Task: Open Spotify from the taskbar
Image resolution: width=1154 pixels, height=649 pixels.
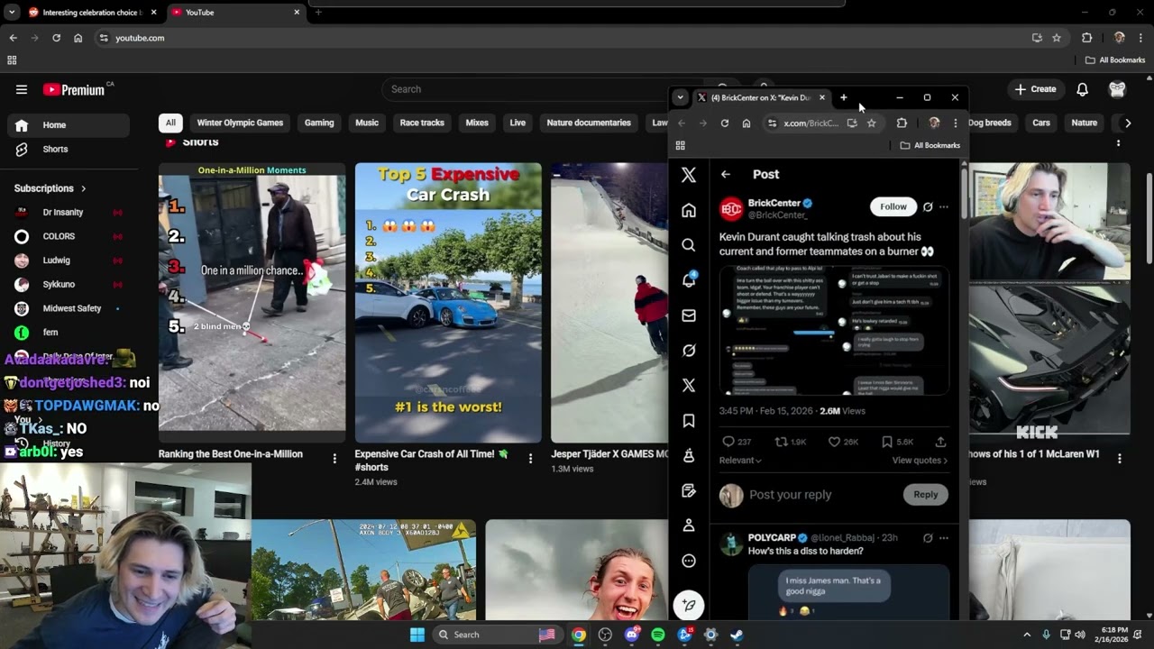Action: 658,635
